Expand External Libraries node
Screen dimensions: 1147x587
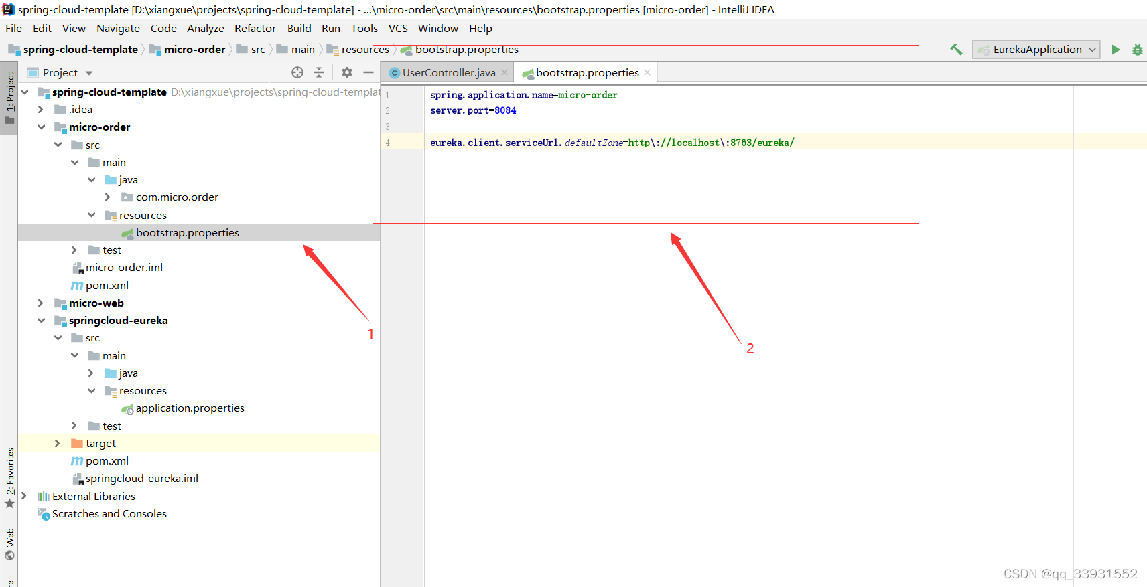pos(24,496)
